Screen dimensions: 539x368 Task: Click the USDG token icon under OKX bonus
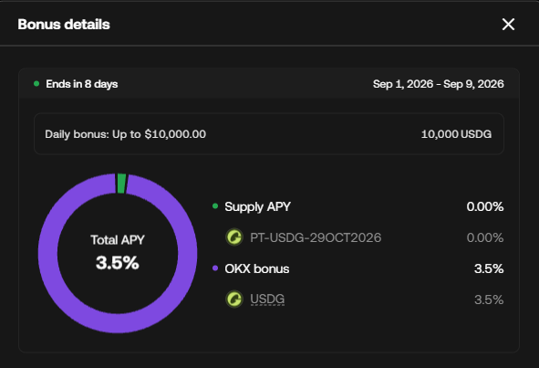[234, 300]
